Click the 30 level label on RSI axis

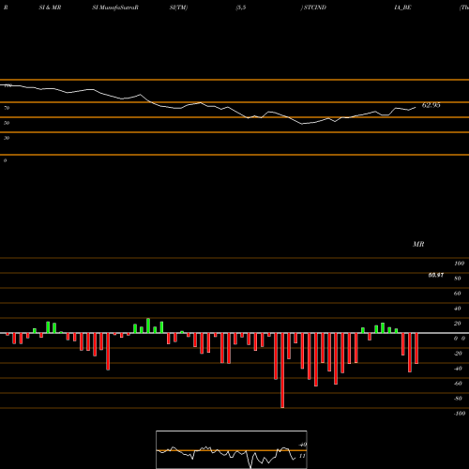coord(7,138)
